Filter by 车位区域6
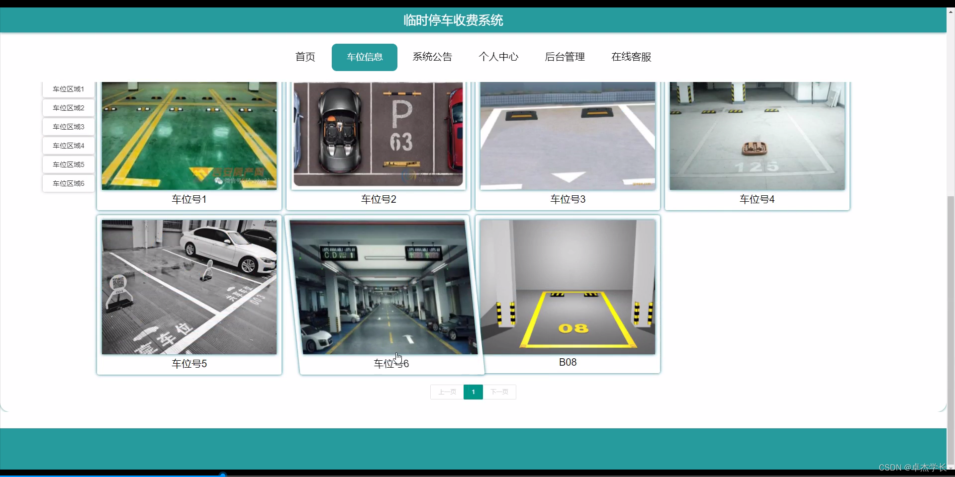 (69, 183)
